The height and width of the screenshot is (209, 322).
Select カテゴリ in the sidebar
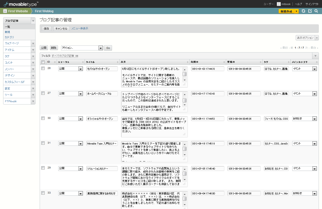pos(9,37)
